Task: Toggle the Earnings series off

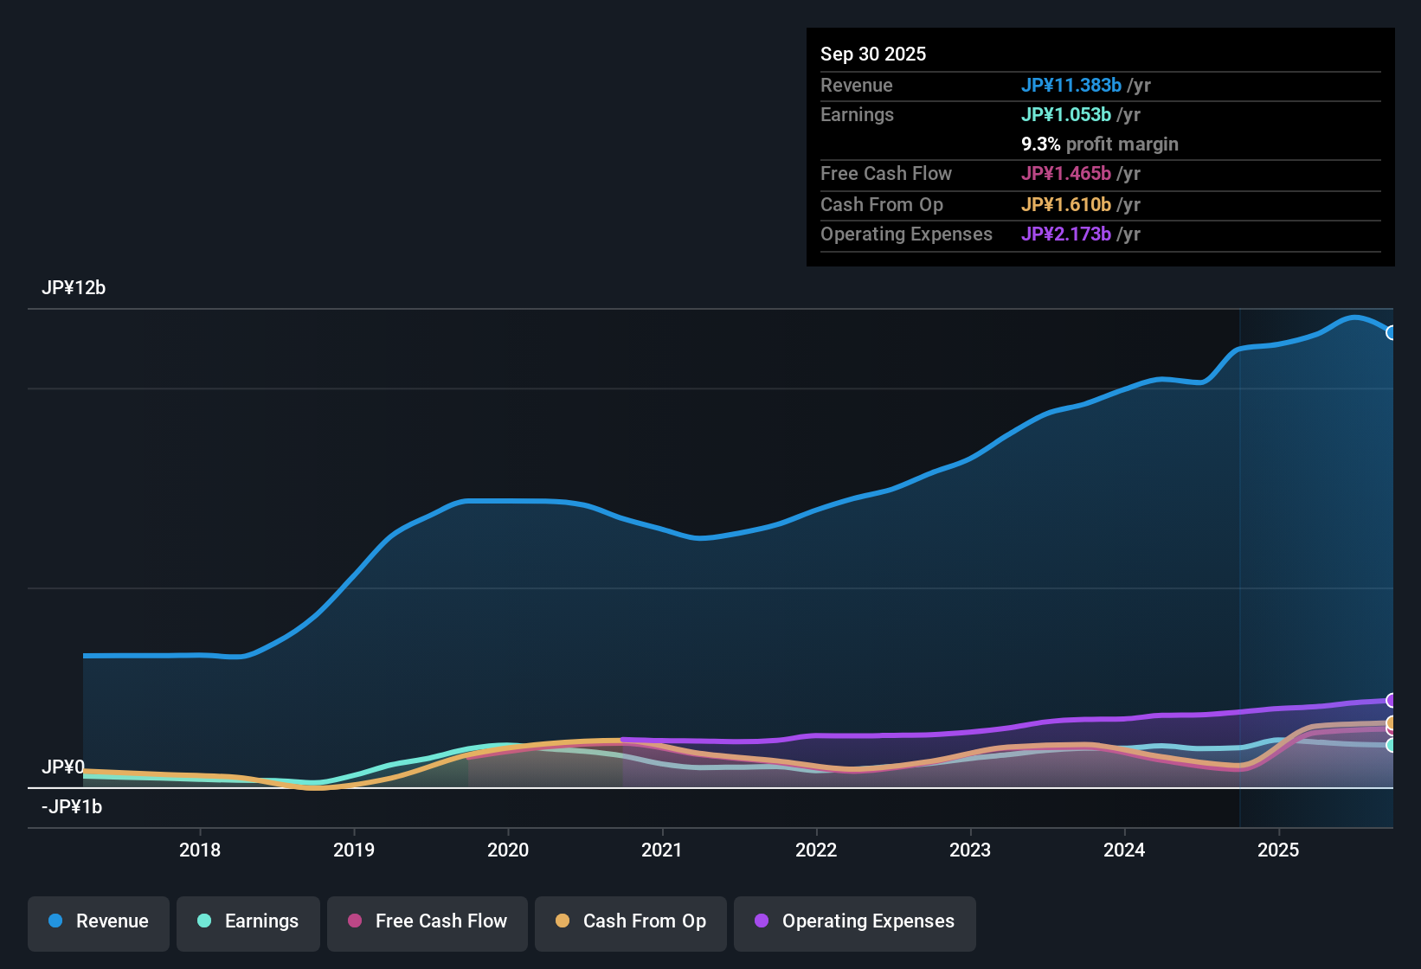Action: tap(248, 923)
